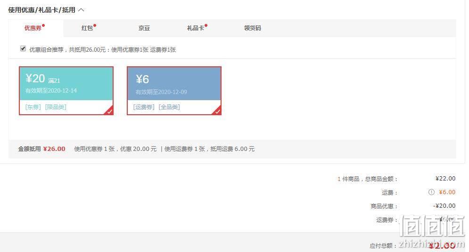The width and height of the screenshot is (469, 252).
Task: Click the [全品类] label on coupon
Action: pyautogui.click(x=169, y=107)
